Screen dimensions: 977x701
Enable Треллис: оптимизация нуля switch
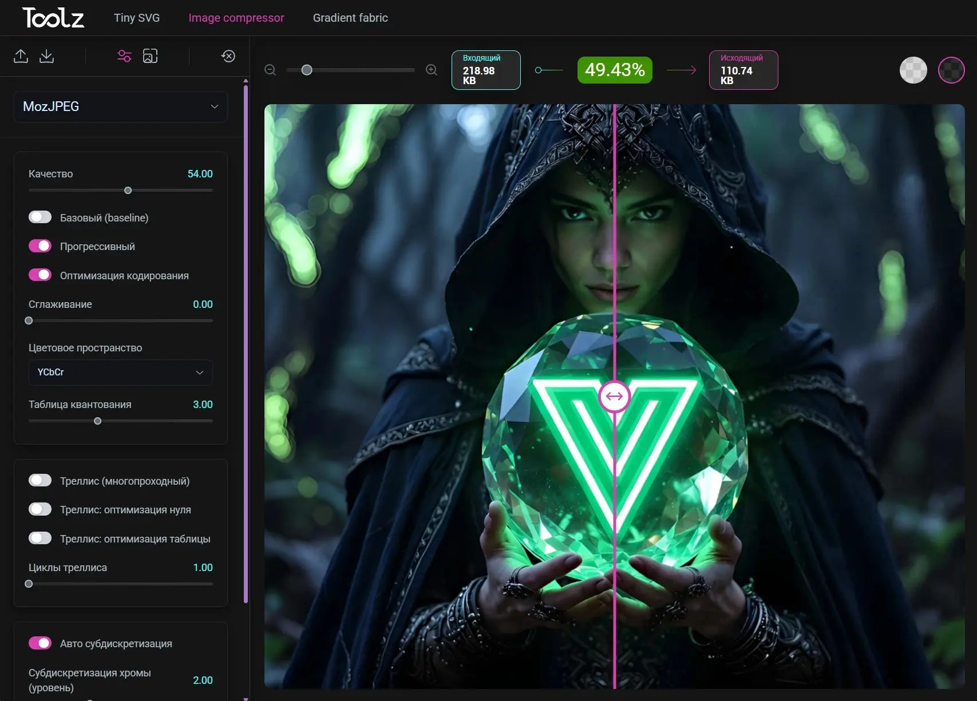40,509
